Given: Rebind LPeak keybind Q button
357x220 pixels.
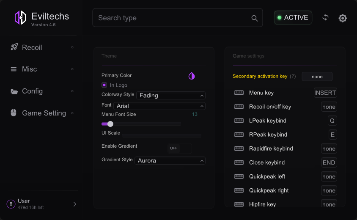Looking at the screenshot, I should tap(332, 121).
